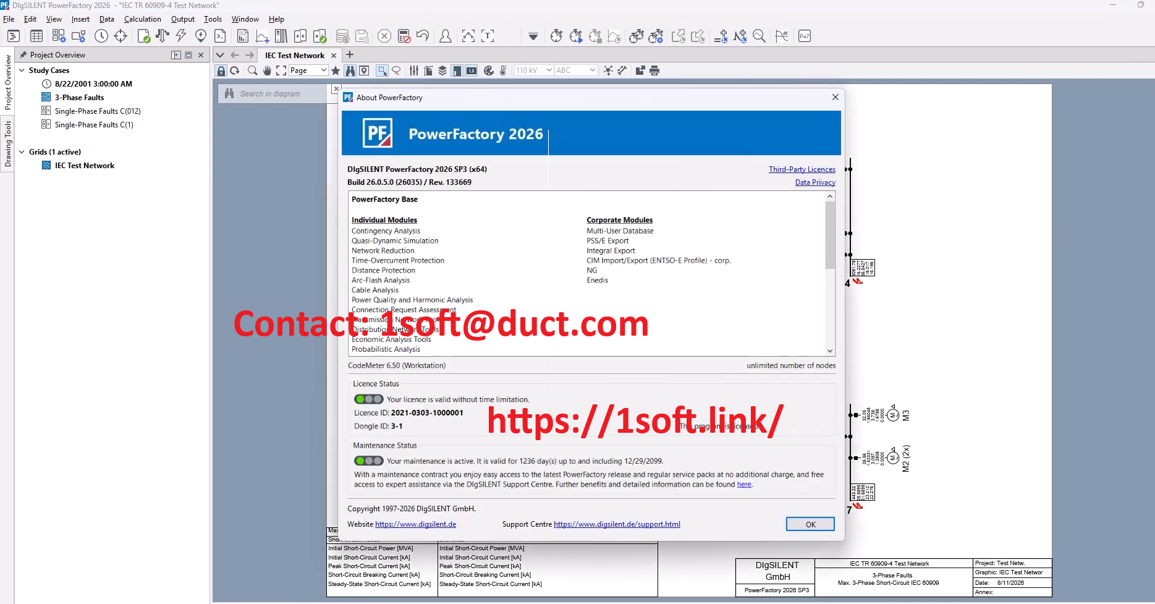Open the script console prompt icon
Viewport: 1155px width, 604px height.
[220, 36]
